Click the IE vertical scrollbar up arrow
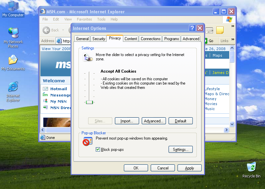The image size is (265, 189). (x=232, y=48)
